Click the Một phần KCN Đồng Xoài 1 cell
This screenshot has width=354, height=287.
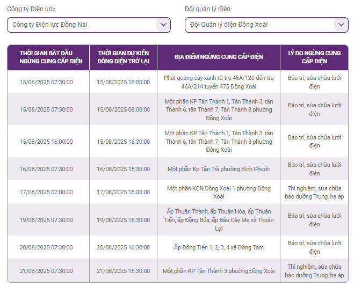point(219,192)
